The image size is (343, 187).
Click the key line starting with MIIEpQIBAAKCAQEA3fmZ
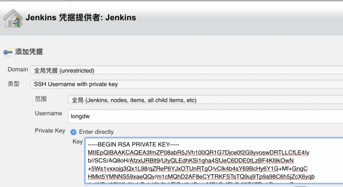pos(199,152)
